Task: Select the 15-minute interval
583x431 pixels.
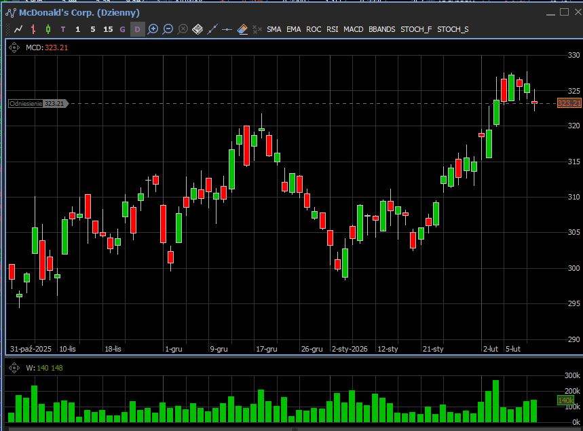Action: 108,29
